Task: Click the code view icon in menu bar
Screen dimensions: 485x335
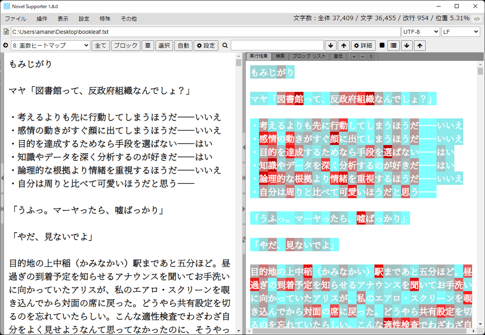Action: [x=477, y=19]
